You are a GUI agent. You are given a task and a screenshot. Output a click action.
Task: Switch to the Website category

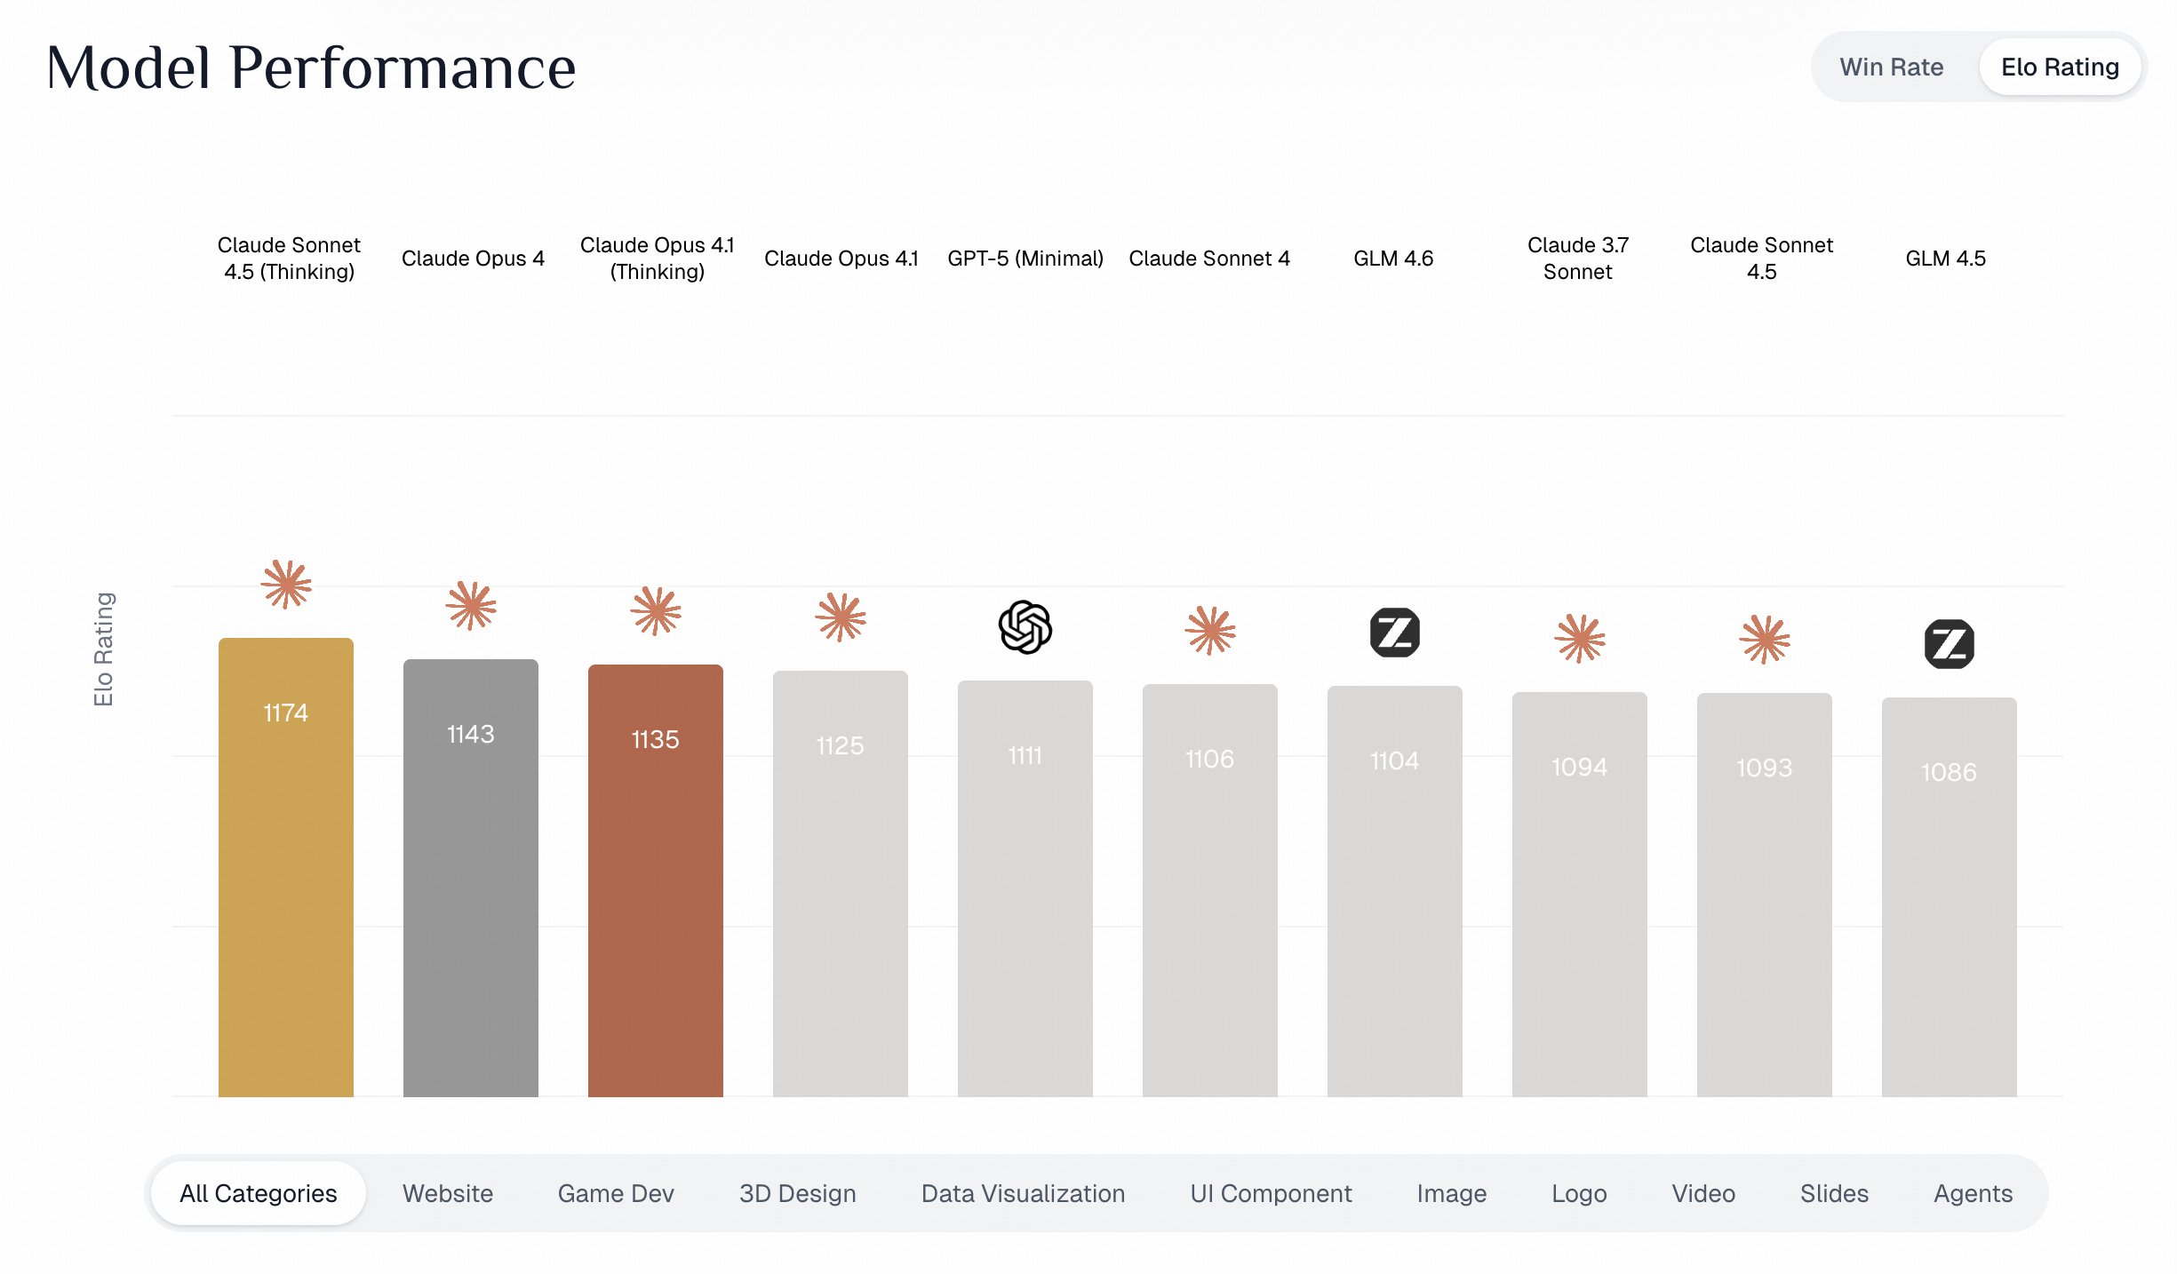coord(447,1193)
